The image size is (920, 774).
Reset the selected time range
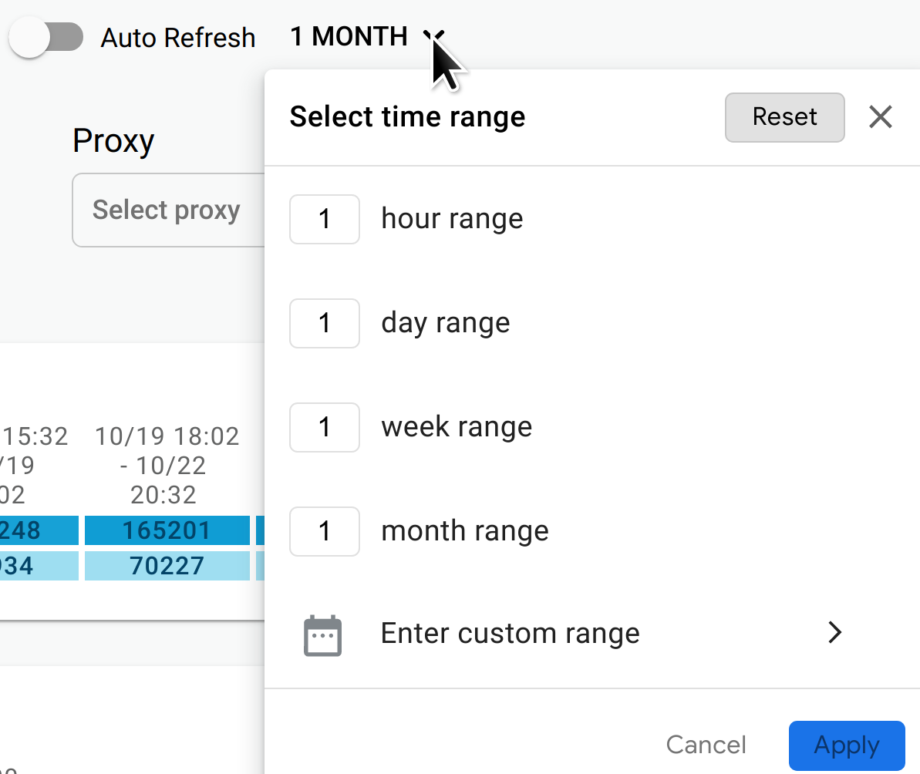784,117
